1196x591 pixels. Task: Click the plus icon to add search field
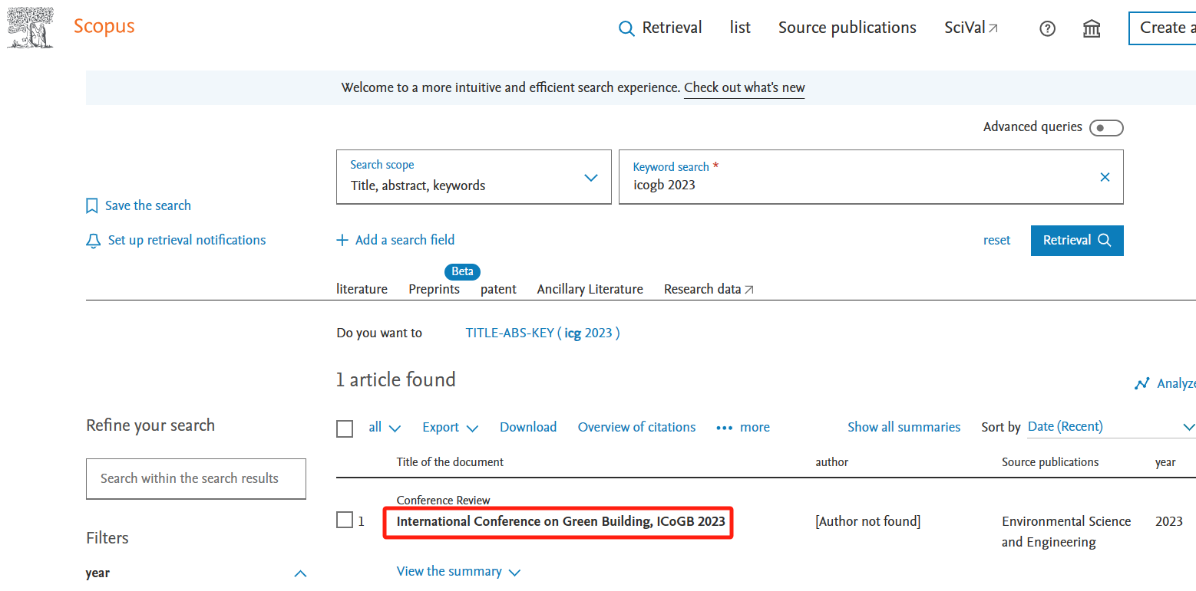click(342, 240)
